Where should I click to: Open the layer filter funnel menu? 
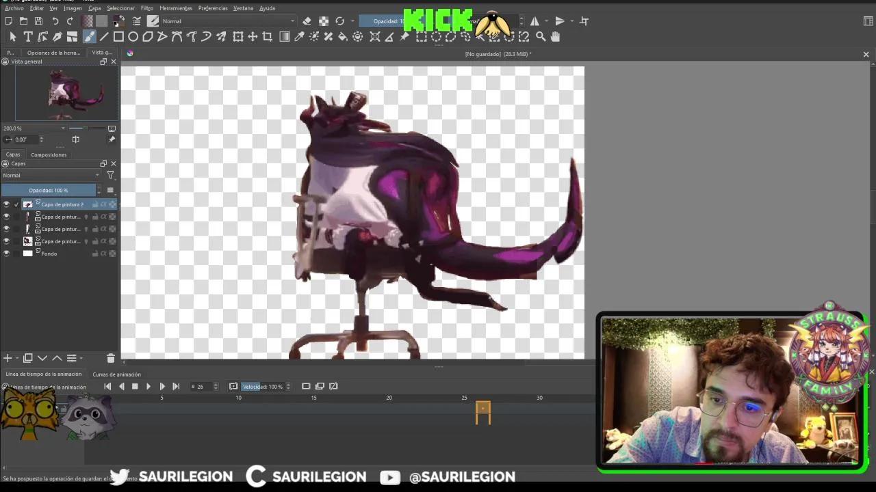tap(110, 176)
